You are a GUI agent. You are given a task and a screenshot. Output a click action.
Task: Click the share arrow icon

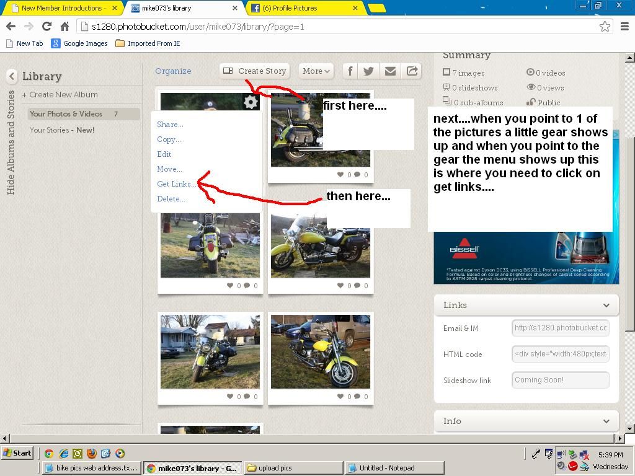point(412,71)
